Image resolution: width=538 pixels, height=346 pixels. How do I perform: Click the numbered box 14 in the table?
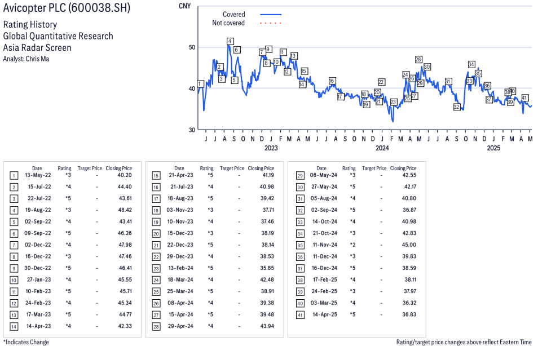[x=14, y=326]
